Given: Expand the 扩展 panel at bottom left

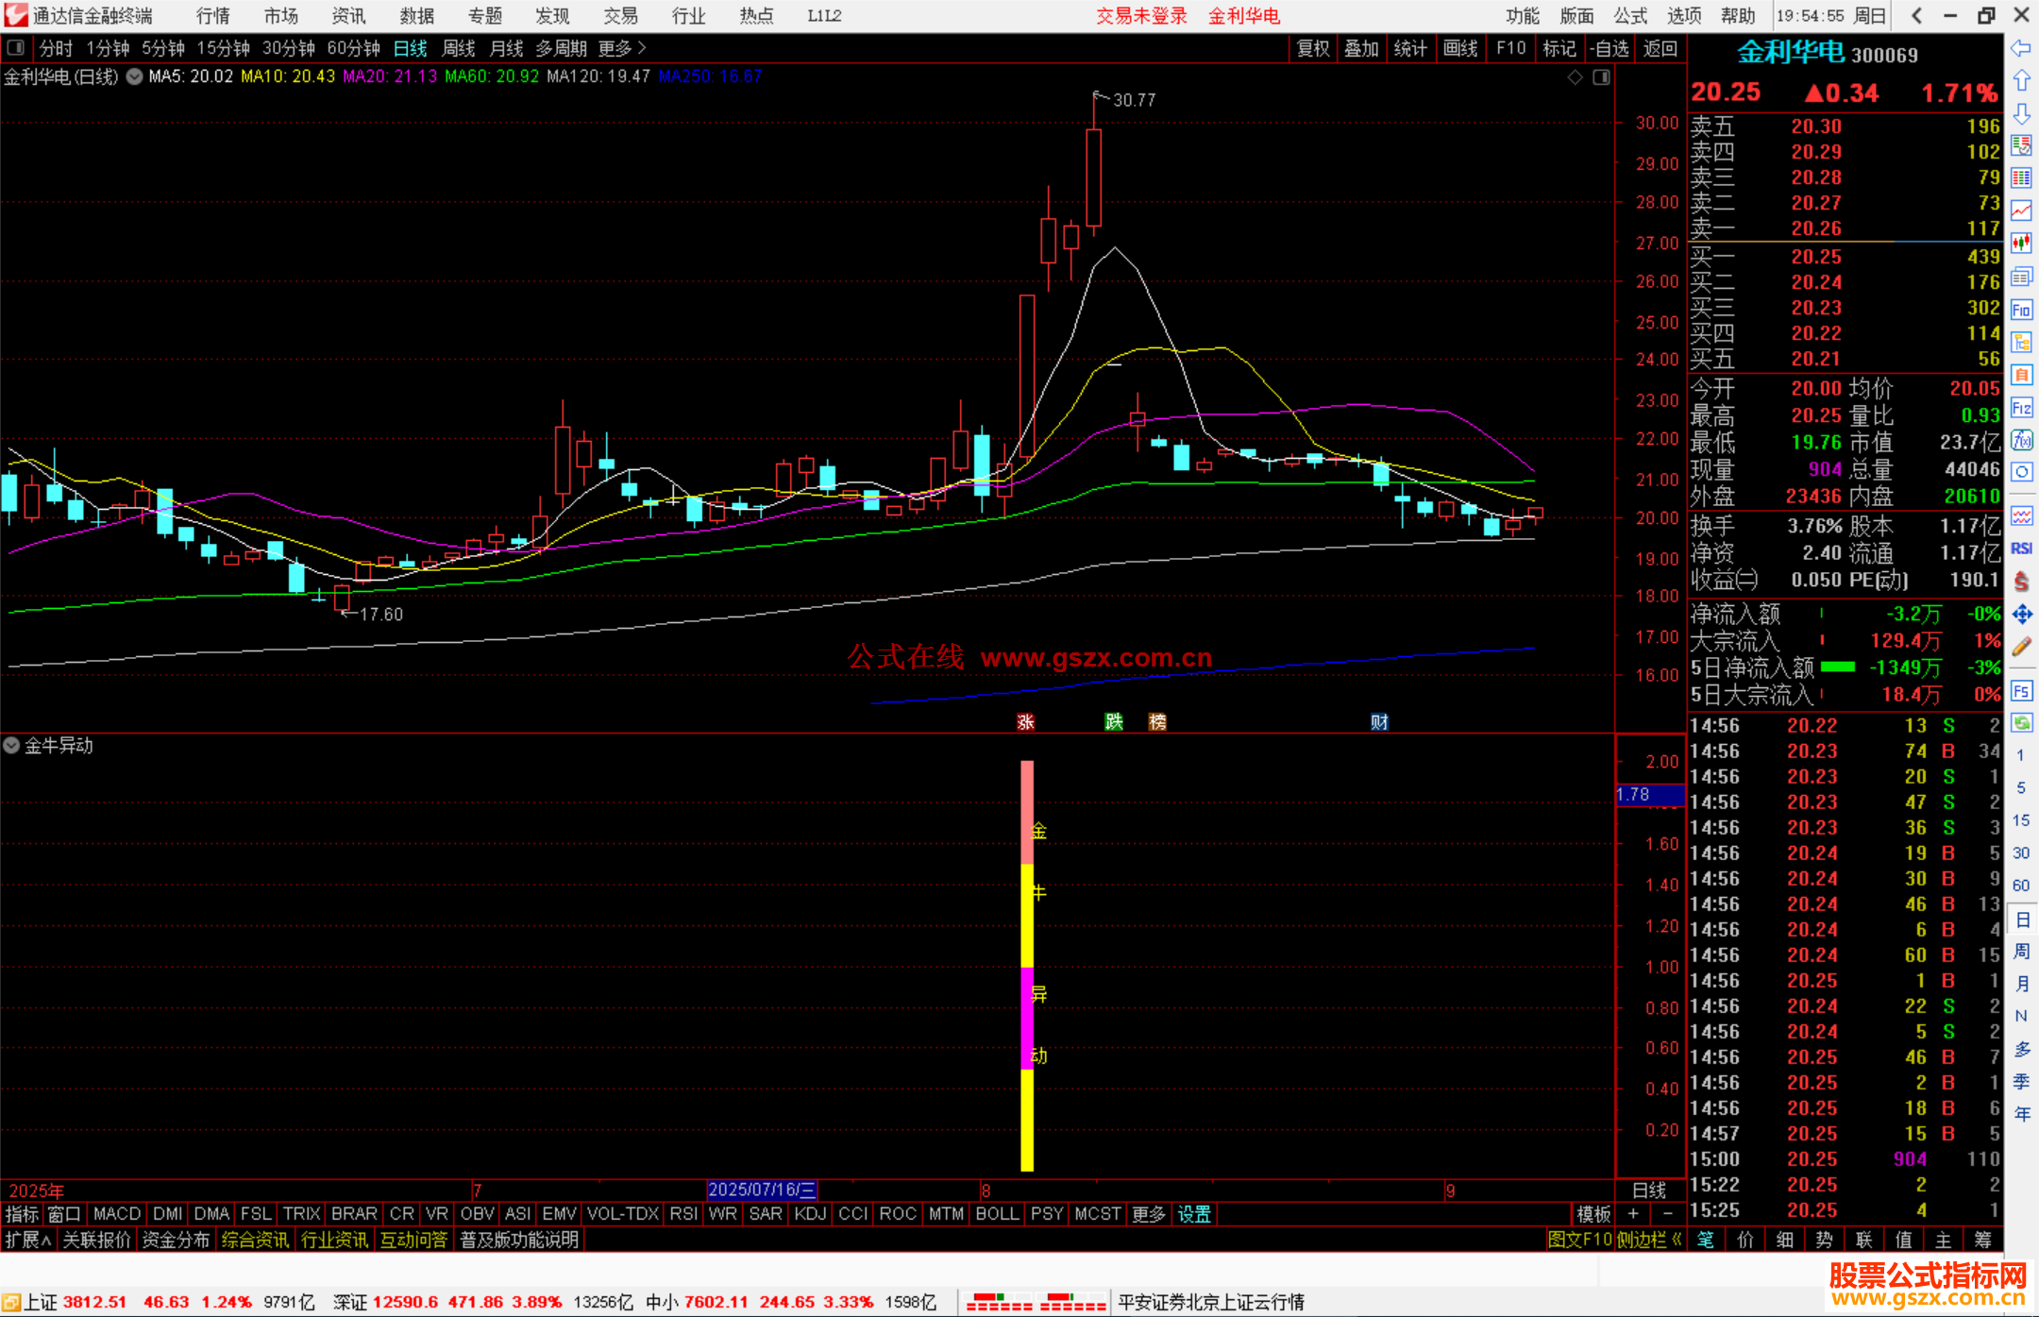Looking at the screenshot, I should 28,1240.
